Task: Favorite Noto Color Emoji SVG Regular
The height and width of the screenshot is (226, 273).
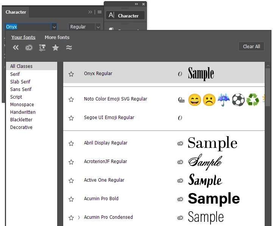Action: point(71,99)
